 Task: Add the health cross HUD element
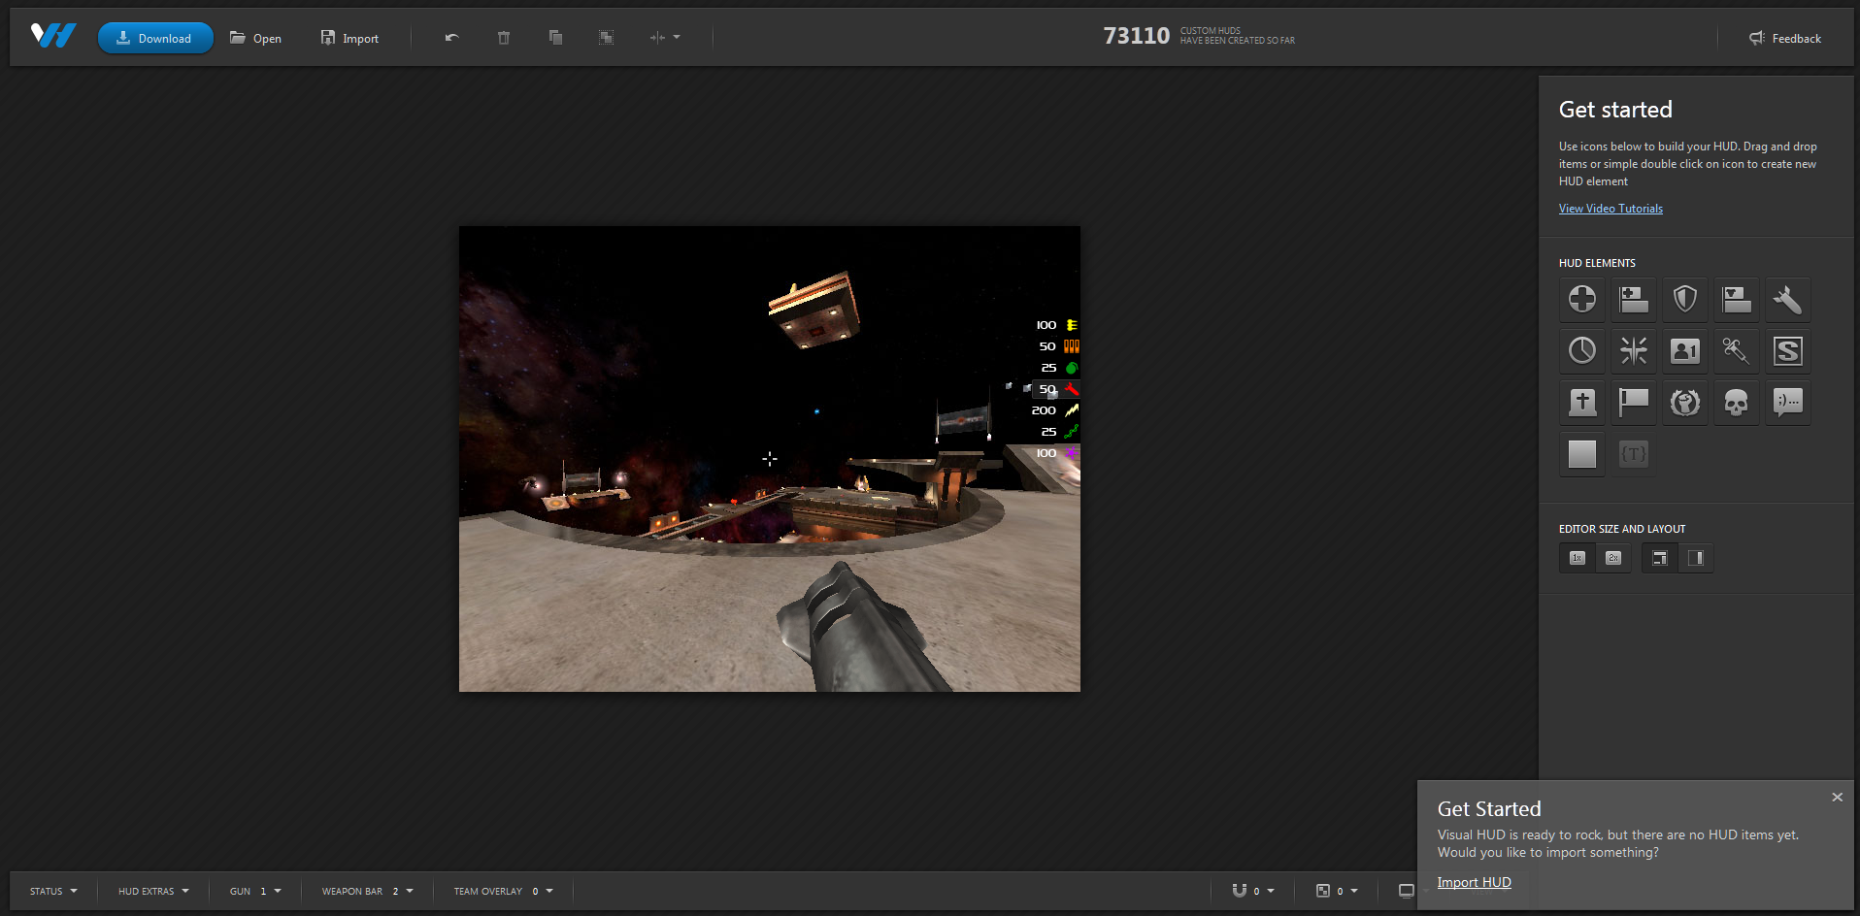pos(1581,300)
